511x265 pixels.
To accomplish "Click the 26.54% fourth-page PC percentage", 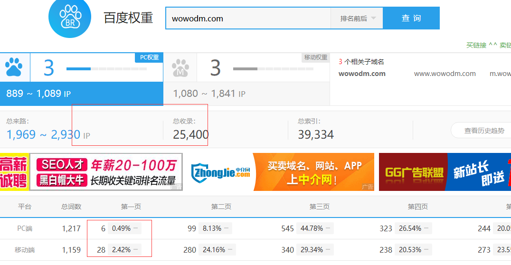I will [413, 228].
